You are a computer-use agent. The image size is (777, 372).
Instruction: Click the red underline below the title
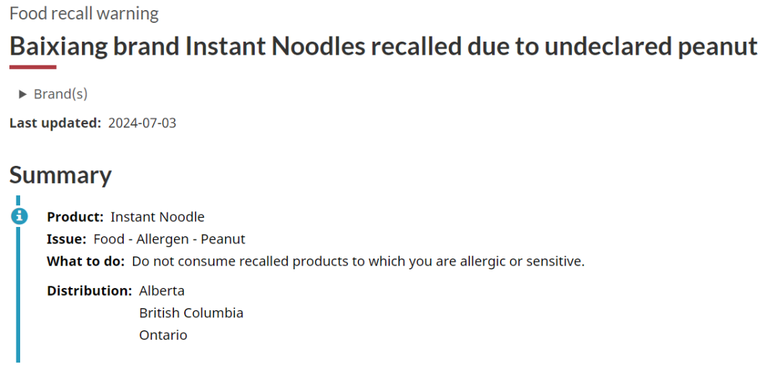coord(32,68)
